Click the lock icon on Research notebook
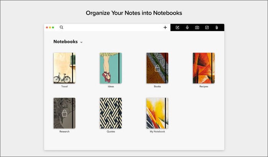268x157 pixels. click(x=64, y=113)
